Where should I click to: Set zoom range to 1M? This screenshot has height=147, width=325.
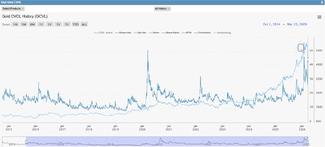tap(15, 24)
